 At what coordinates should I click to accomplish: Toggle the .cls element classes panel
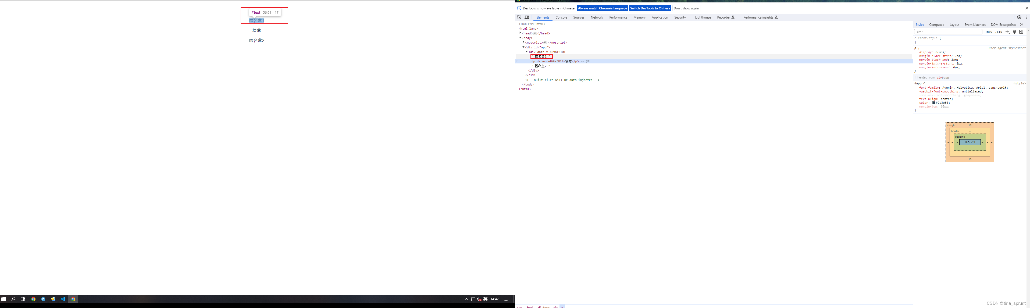pyautogui.click(x=999, y=32)
